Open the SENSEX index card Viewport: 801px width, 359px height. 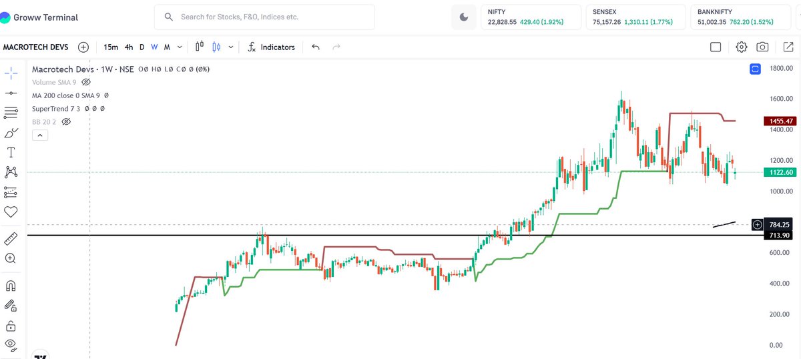635,17
